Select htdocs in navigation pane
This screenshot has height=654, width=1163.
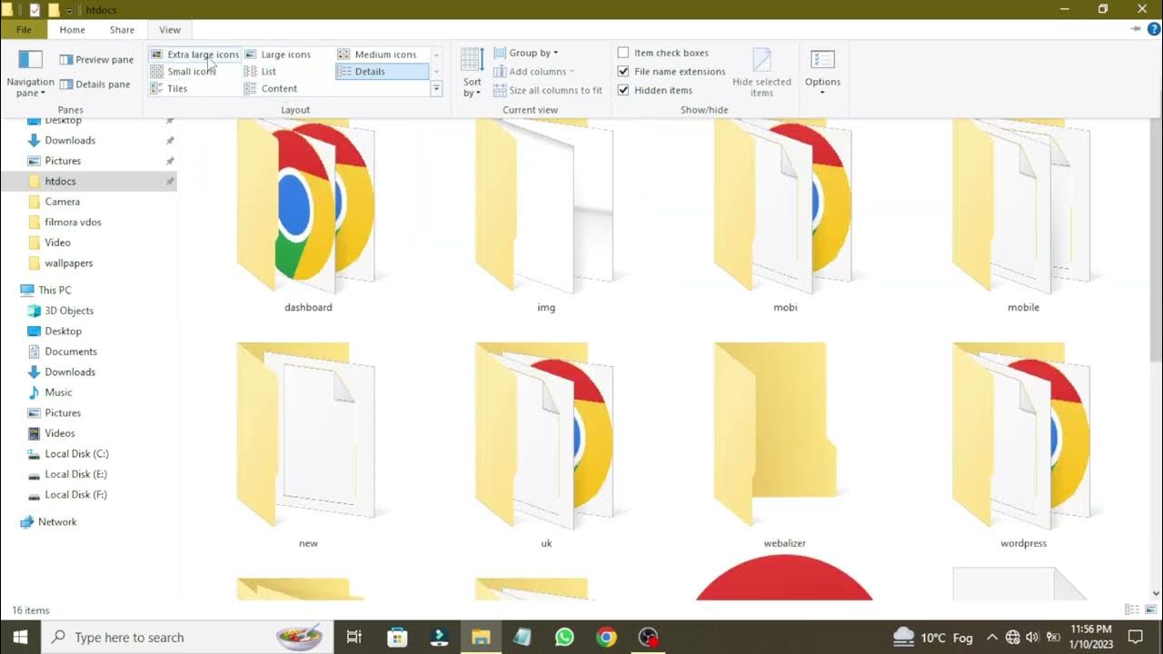[x=60, y=182]
